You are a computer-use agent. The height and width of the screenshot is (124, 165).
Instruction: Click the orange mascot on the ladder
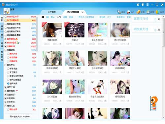click(154, 103)
